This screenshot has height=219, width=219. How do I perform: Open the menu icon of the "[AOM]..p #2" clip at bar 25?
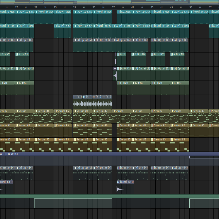tap(56, 26)
